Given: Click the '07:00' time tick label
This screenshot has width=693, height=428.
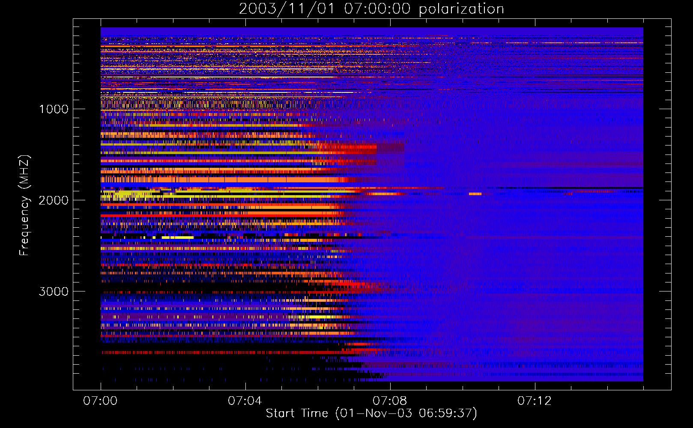Looking at the screenshot, I should click(100, 401).
